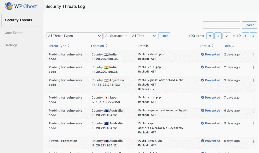259x153 pixels.
Task: Go to previous page of results
Action: (218, 36)
